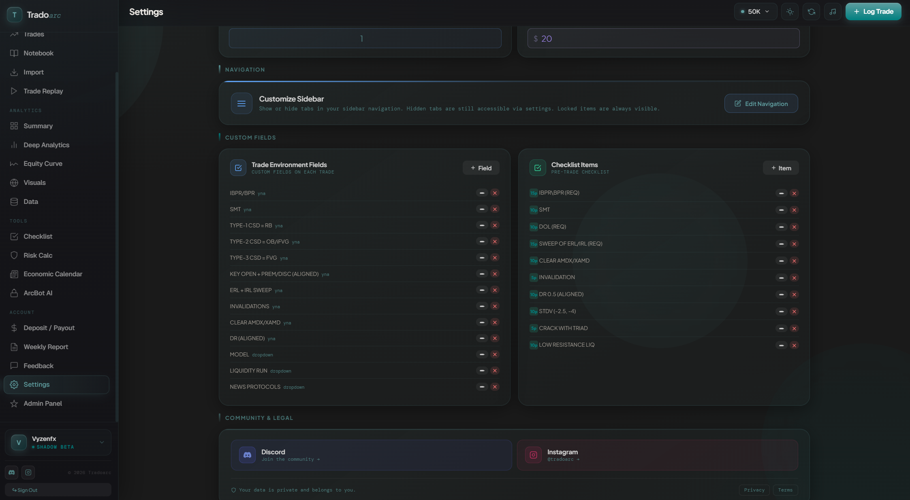Open the music note sound icon
The width and height of the screenshot is (910, 500).
(x=833, y=12)
